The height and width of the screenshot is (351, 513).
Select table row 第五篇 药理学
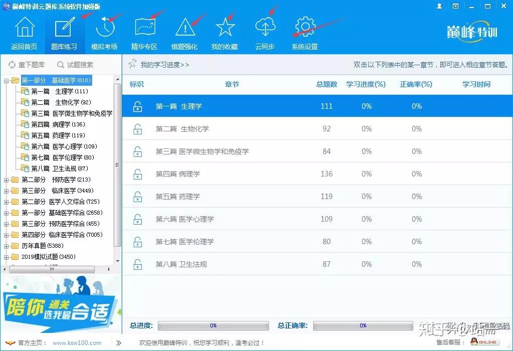(x=317, y=197)
